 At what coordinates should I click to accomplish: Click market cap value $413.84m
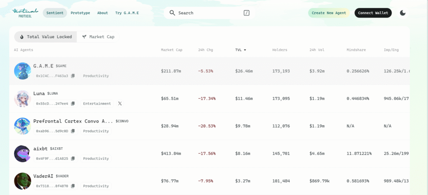point(171,154)
